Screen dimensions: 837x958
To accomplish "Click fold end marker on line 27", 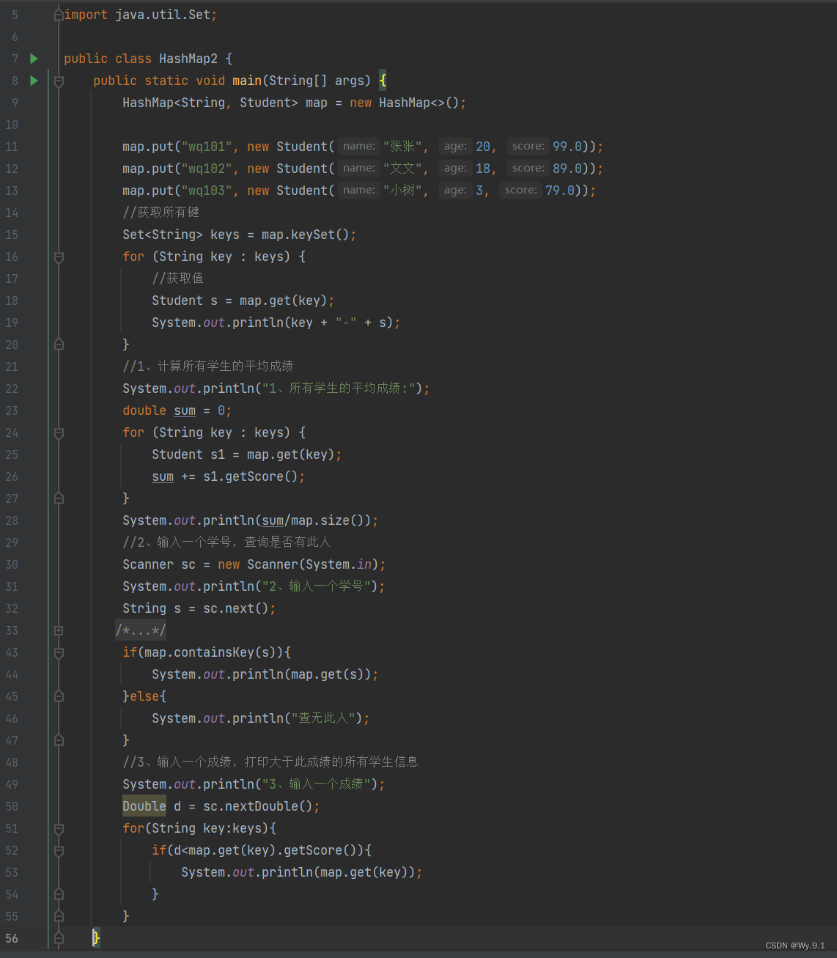I will point(59,498).
